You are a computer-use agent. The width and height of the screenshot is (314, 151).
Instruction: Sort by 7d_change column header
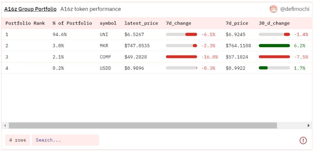coord(179,23)
